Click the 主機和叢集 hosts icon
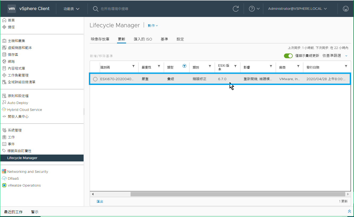Viewport: 354px width, 217px height. tap(4, 41)
